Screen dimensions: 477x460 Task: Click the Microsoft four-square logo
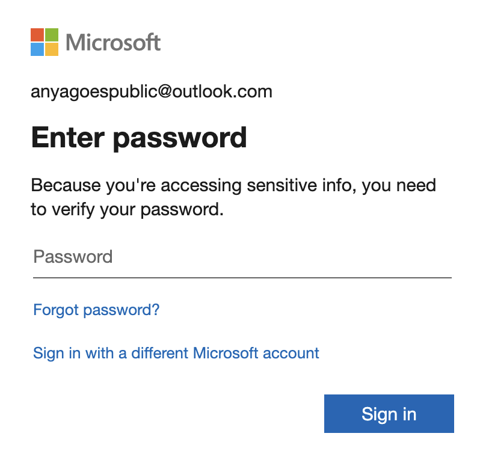click(45, 42)
